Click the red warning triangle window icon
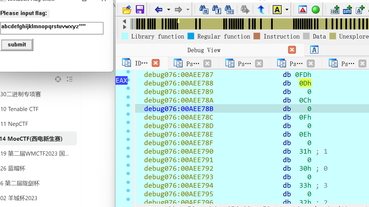The image size is (369, 207). pyautogui.click(x=303, y=10)
